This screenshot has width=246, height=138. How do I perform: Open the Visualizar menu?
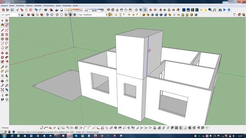tap(20, 5)
